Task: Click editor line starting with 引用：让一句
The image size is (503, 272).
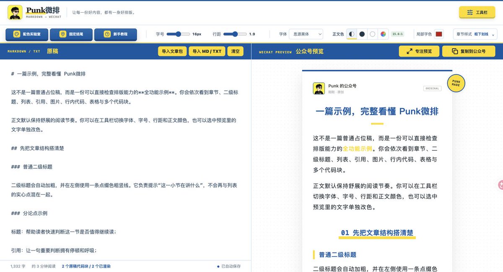Action: point(54,250)
